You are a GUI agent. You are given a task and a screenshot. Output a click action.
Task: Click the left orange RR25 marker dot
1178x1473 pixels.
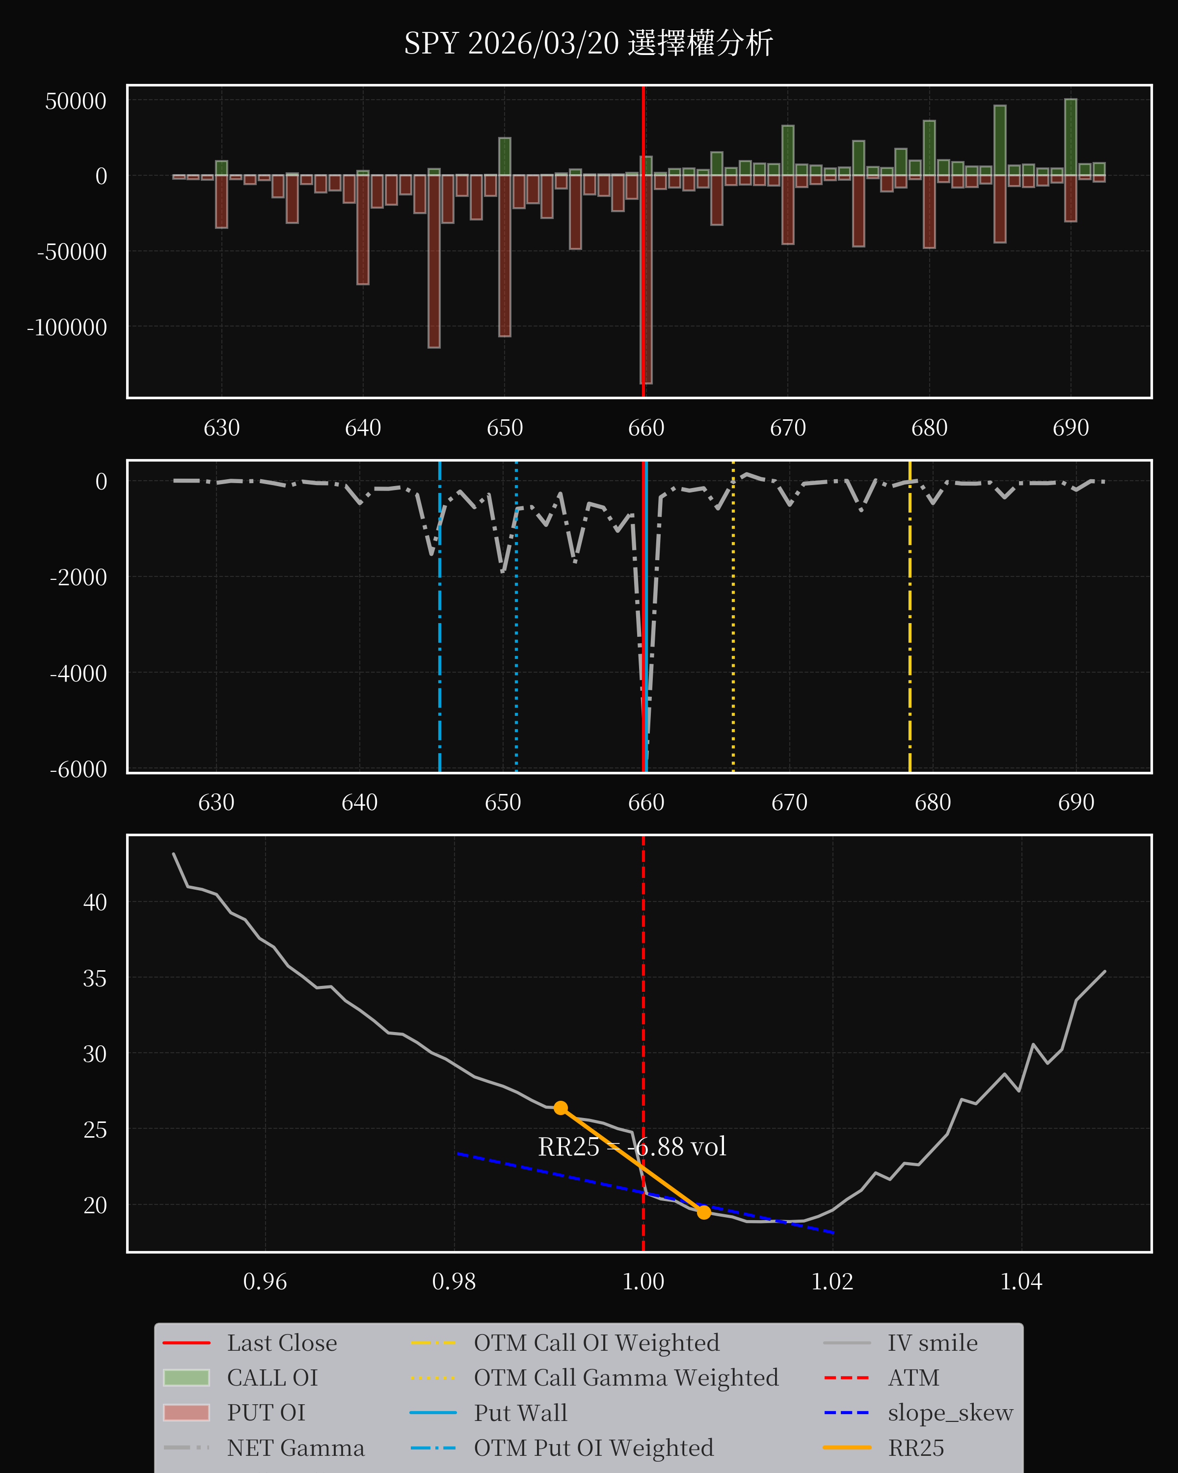click(561, 1108)
